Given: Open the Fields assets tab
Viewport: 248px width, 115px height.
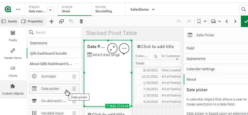Looking at the screenshot, I should pos(13,36).
